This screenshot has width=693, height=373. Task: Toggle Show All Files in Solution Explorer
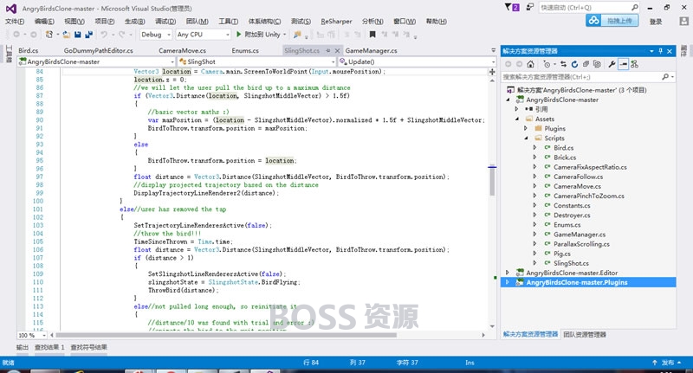[x=597, y=64]
